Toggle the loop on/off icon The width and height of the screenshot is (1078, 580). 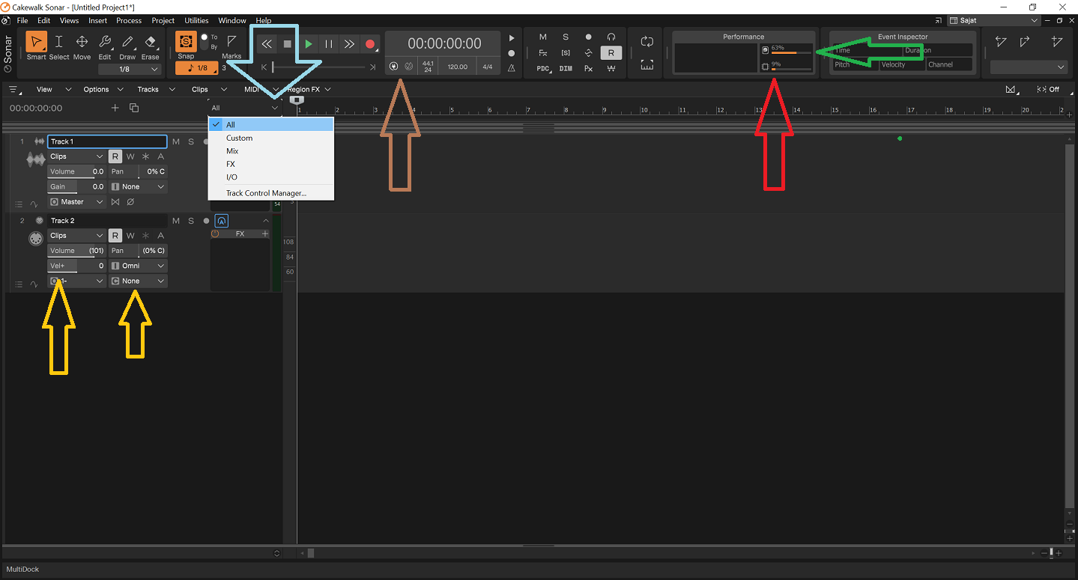coord(647,42)
